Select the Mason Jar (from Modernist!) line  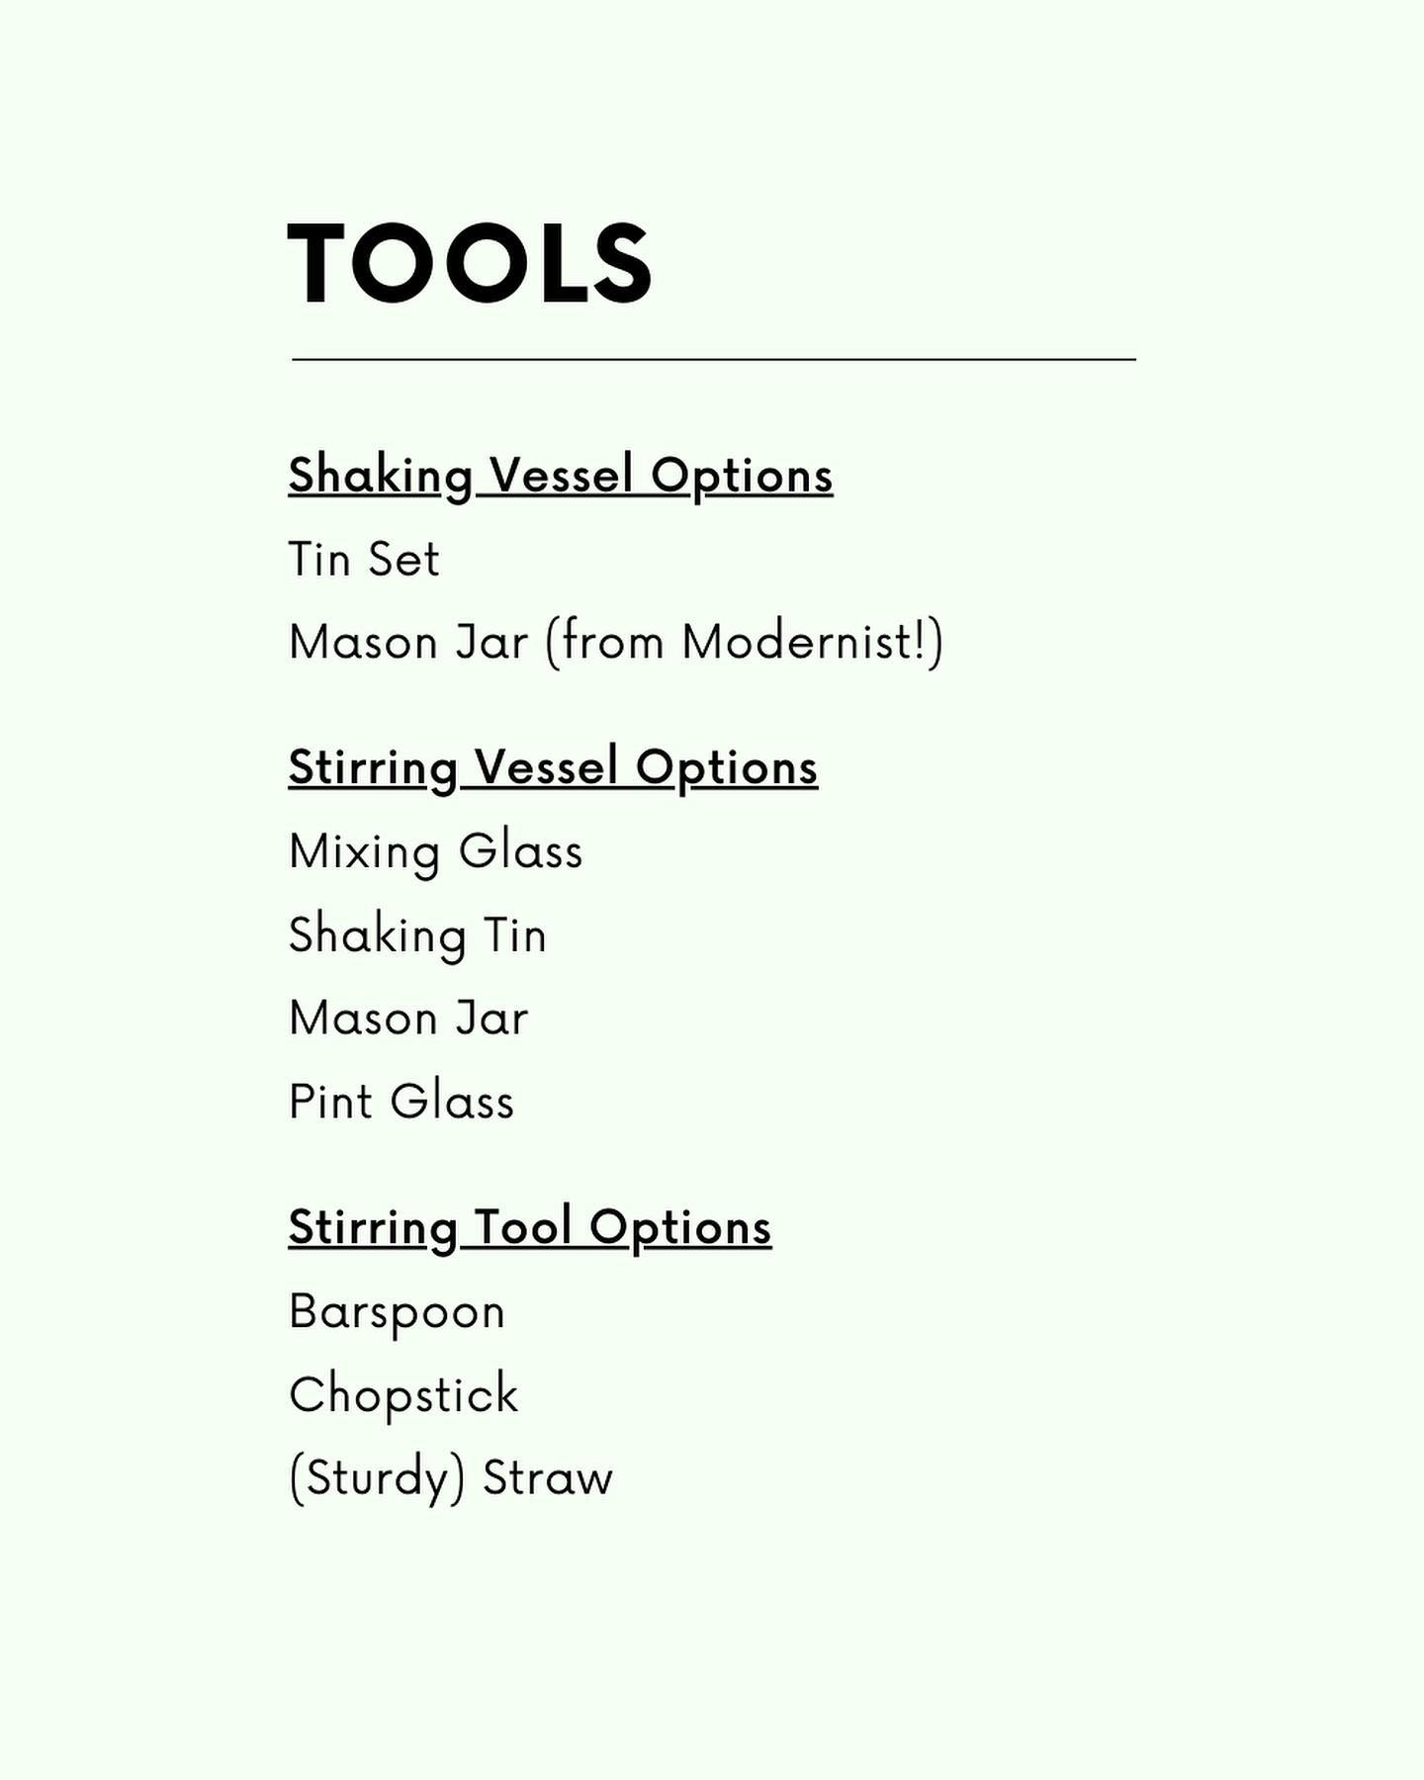[616, 643]
